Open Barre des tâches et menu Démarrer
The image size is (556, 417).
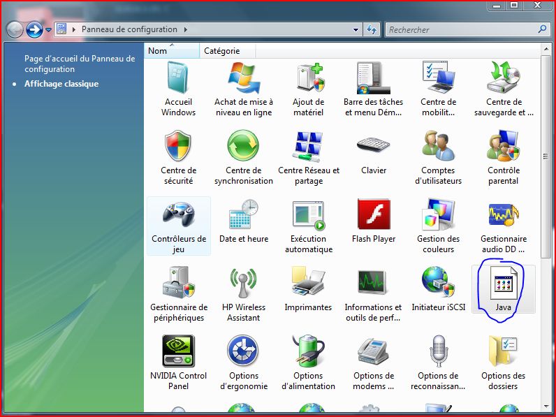pyautogui.click(x=374, y=89)
